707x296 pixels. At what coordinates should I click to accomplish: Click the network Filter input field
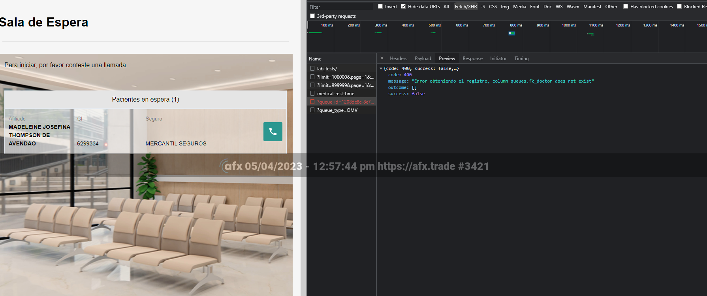[x=340, y=7]
